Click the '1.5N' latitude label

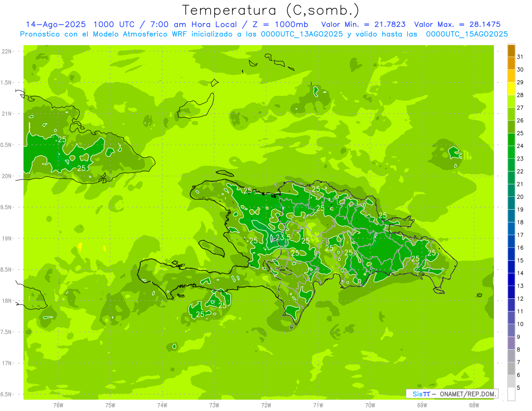click(x=7, y=82)
